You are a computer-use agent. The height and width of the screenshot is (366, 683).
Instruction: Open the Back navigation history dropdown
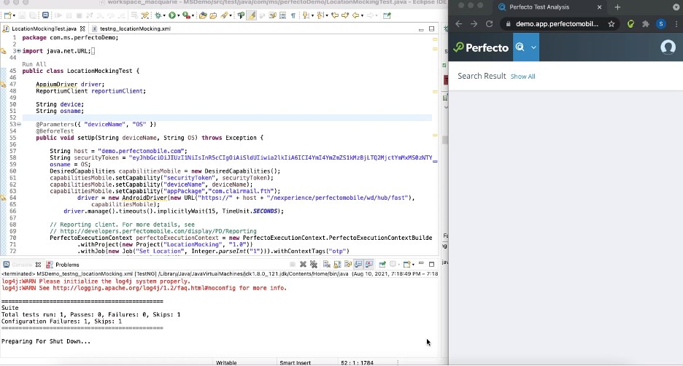coord(363,15)
